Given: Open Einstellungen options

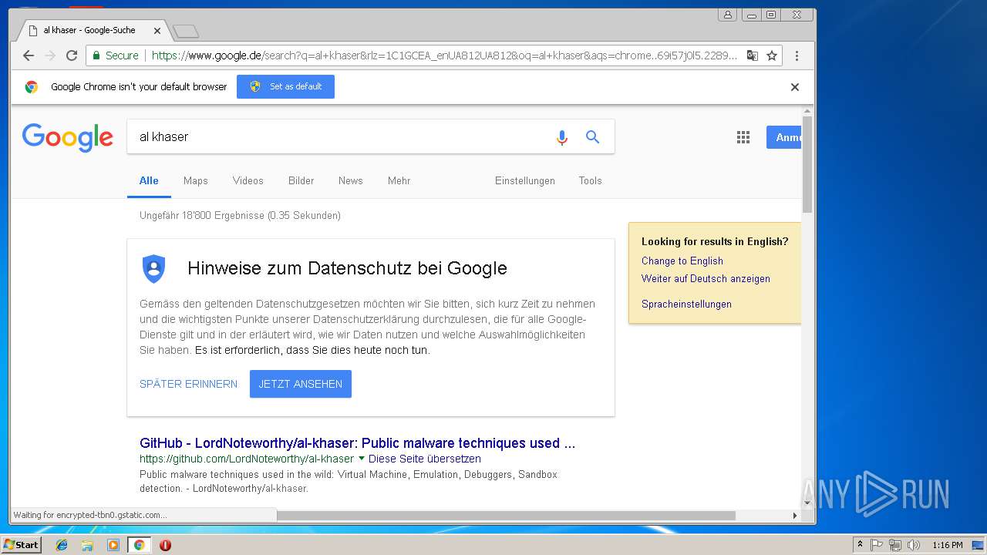Looking at the screenshot, I should tap(525, 180).
